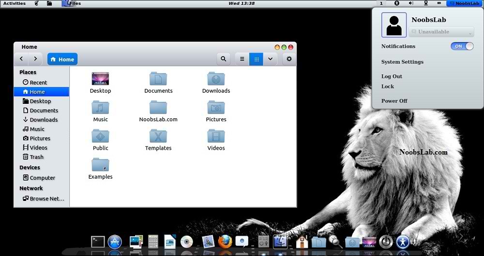Launch the document writer icon in the dock

170,242
